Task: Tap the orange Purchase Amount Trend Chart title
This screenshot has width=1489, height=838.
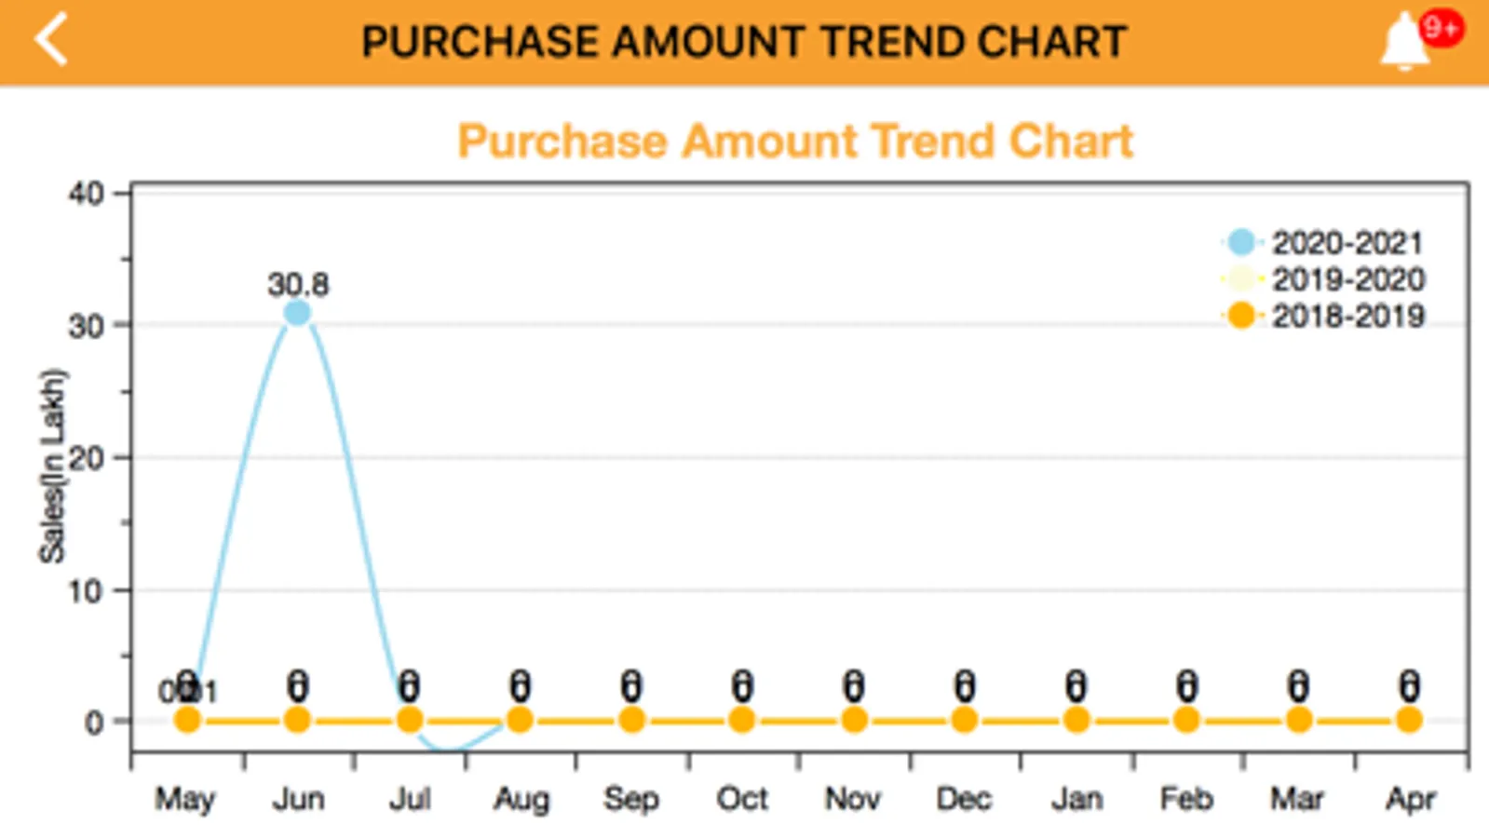Action: coord(795,142)
